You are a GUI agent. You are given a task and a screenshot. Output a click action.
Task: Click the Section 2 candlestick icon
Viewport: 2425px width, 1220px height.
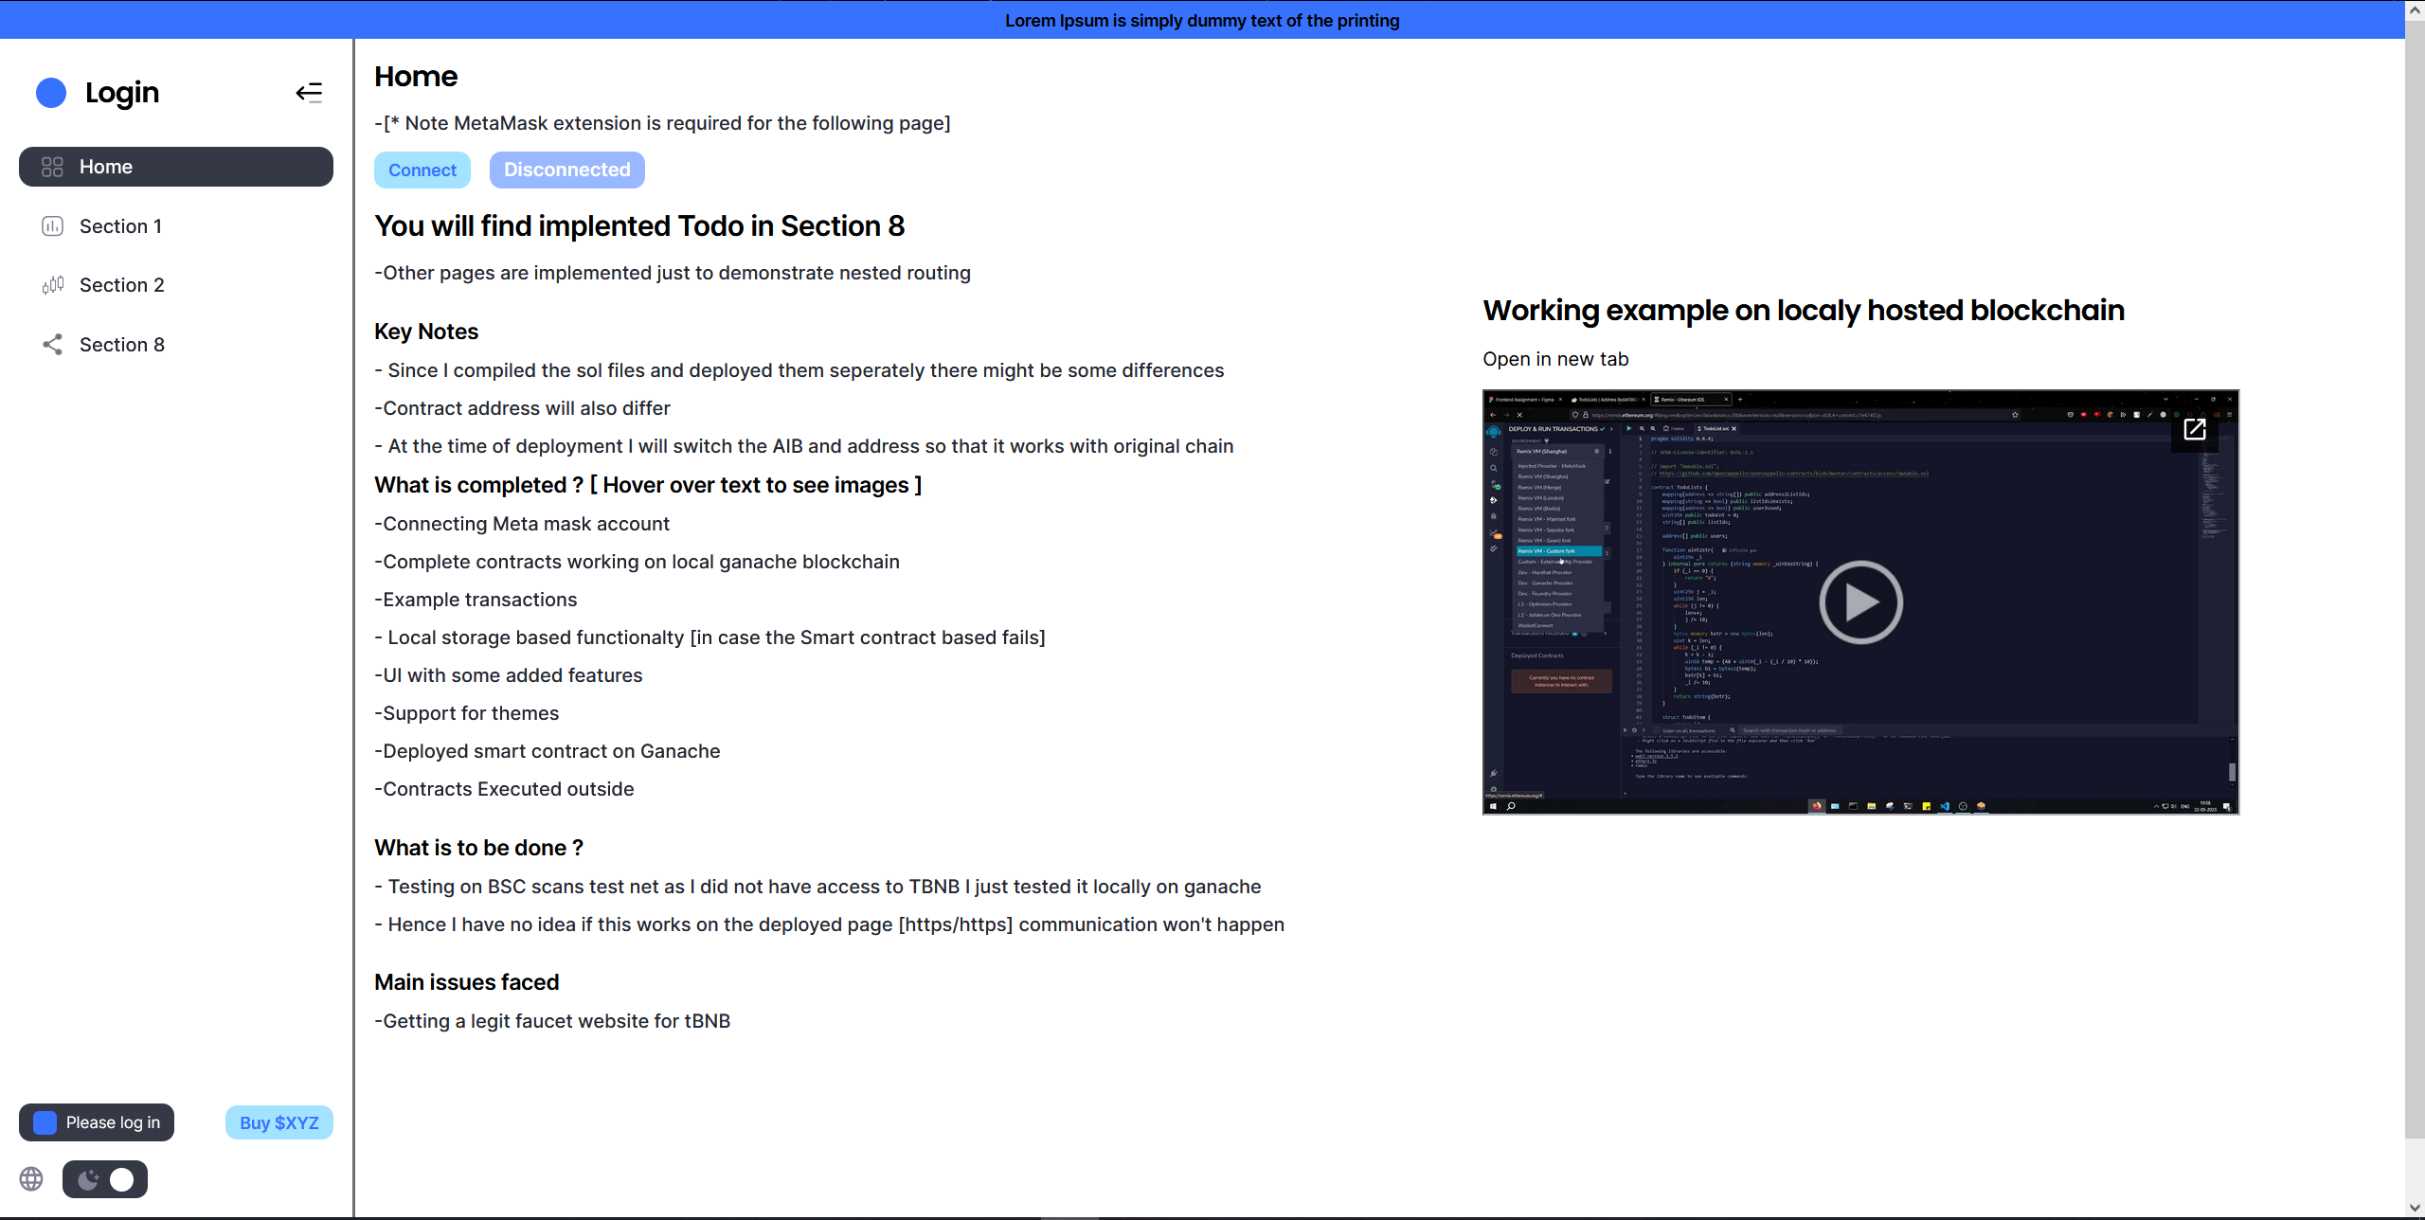pyautogui.click(x=52, y=285)
